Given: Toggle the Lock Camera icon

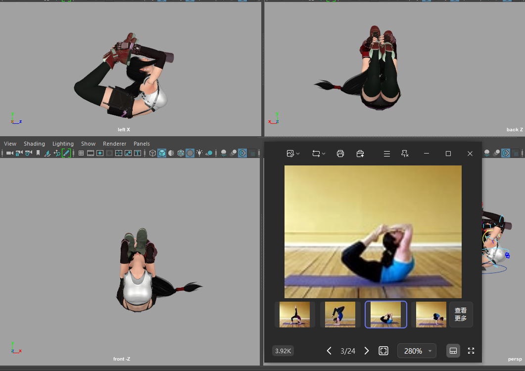Looking at the screenshot, I should tap(19, 153).
